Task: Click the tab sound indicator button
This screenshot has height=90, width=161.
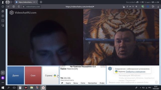Action: pos(8,2)
